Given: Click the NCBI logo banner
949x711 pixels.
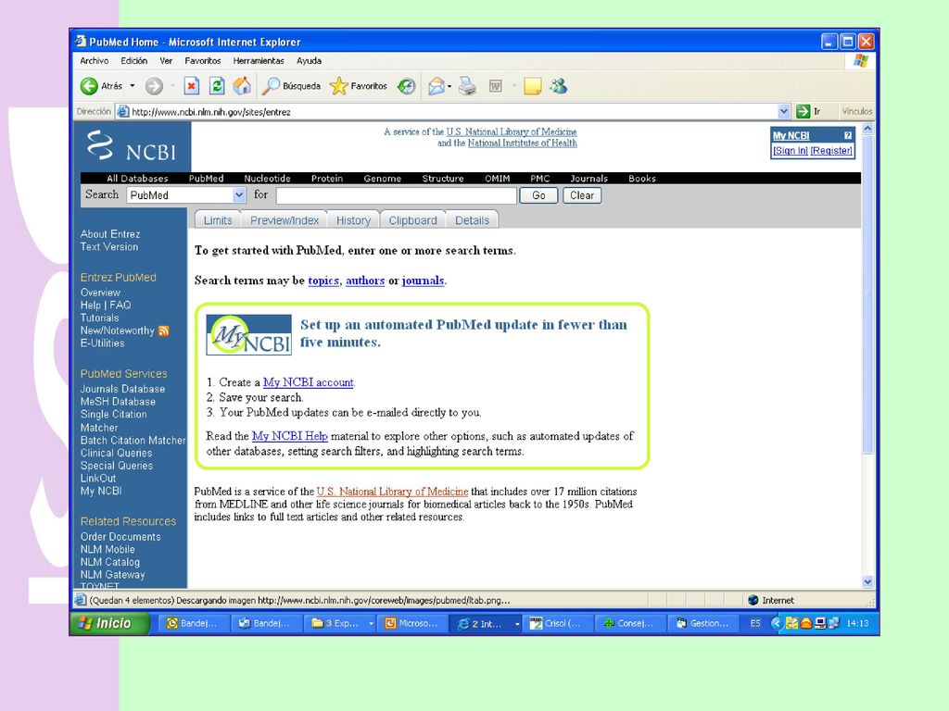Looking at the screenshot, I should [132, 147].
